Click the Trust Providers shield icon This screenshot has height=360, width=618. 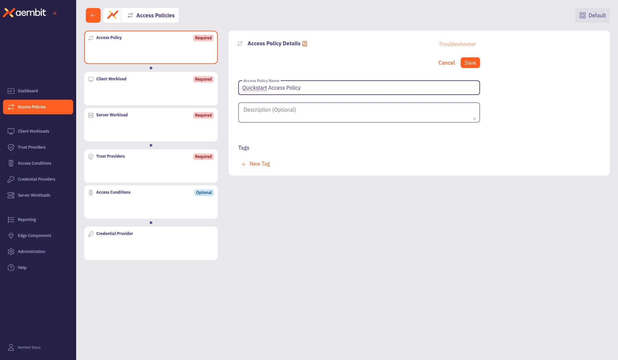(11, 147)
